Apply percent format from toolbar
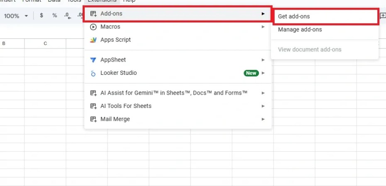Image resolution: width=386 pixels, height=186 pixels. point(54,16)
